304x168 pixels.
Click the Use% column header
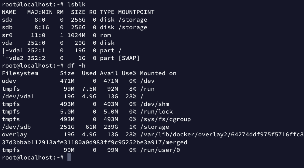[129, 73]
